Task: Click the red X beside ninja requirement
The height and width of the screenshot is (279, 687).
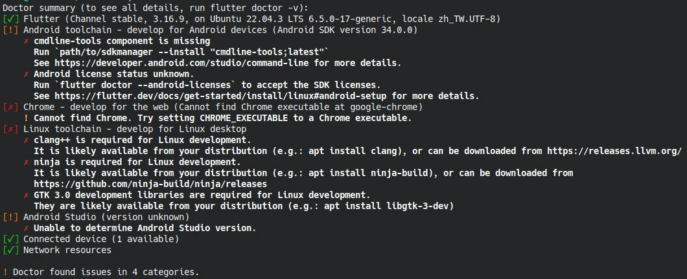Action: click(x=26, y=162)
